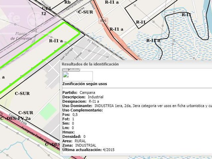Click the I2 zone label
The image size is (212, 159).
pos(44,14)
